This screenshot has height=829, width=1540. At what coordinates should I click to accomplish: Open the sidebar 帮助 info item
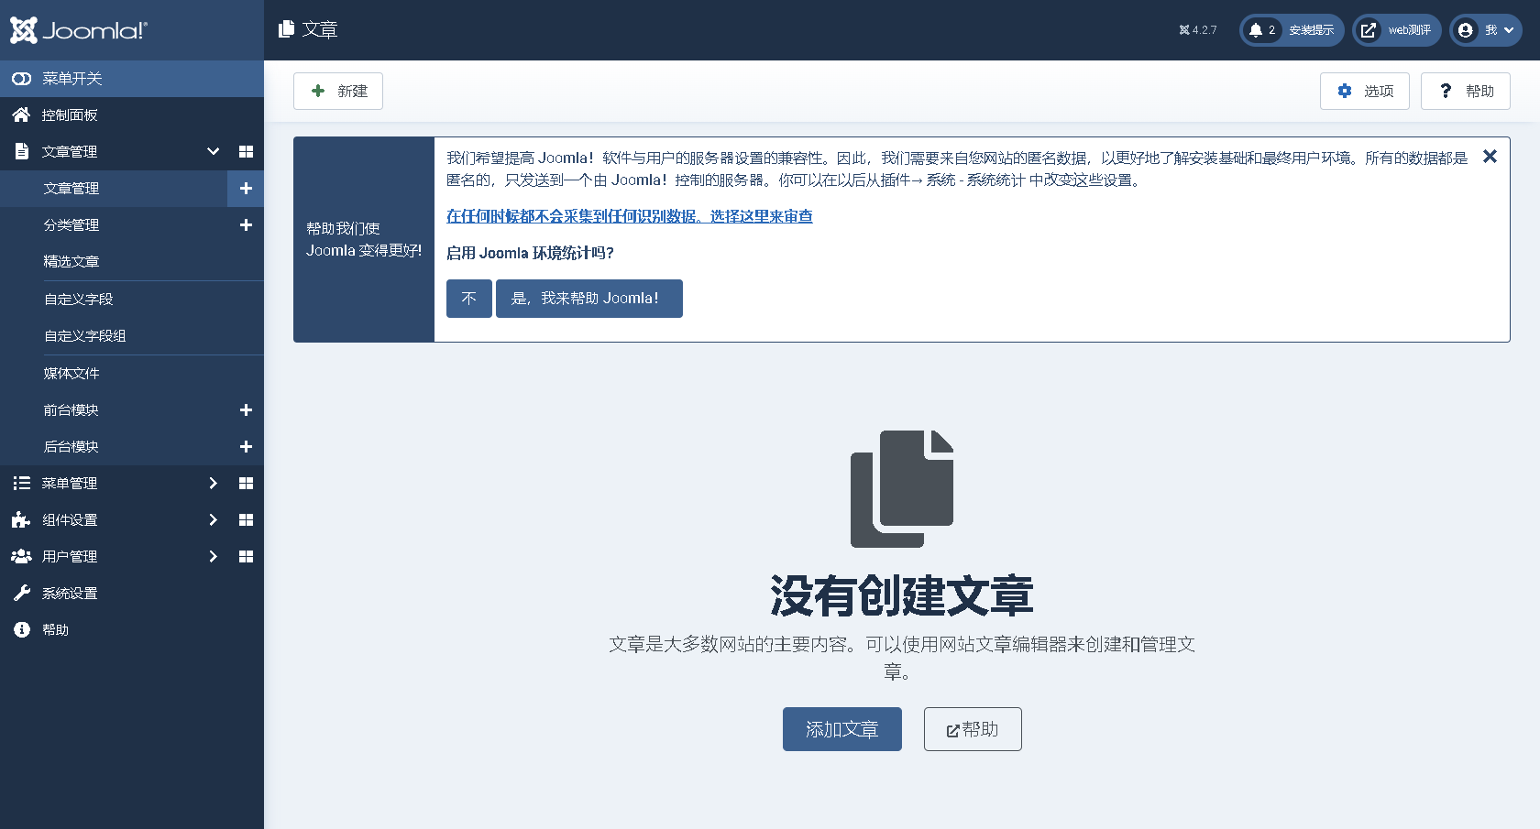point(132,630)
